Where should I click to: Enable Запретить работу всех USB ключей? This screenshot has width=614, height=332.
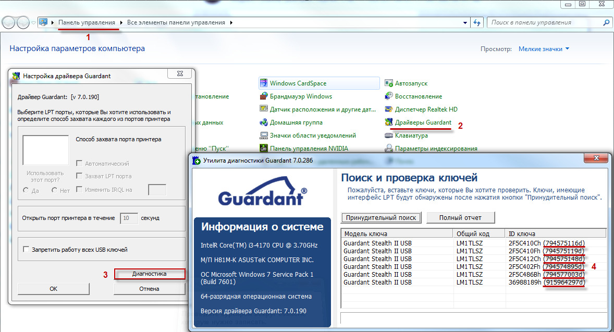(x=26, y=250)
